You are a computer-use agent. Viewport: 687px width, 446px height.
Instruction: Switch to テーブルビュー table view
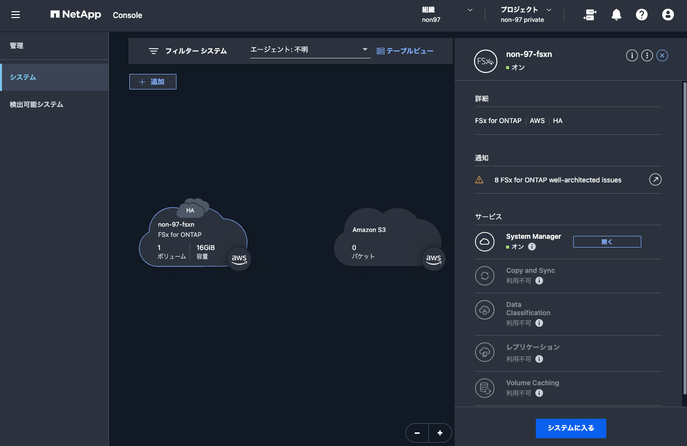click(x=405, y=51)
